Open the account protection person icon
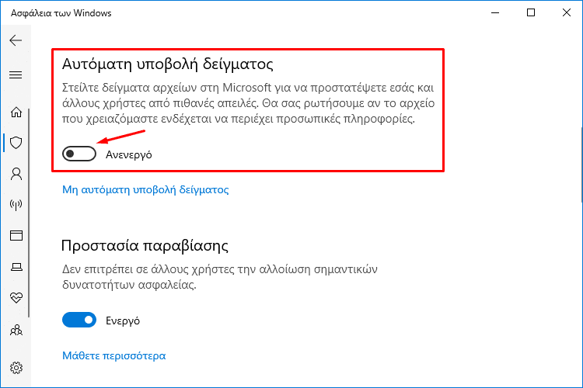 pyautogui.click(x=16, y=174)
